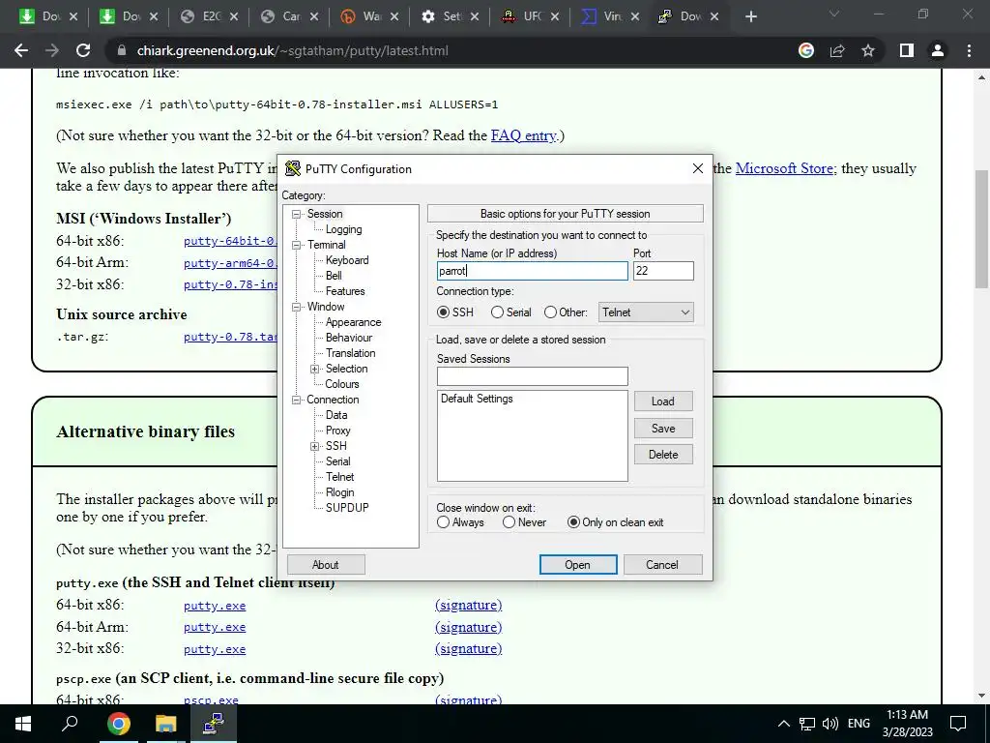Close the first Chrome tab

point(73,17)
